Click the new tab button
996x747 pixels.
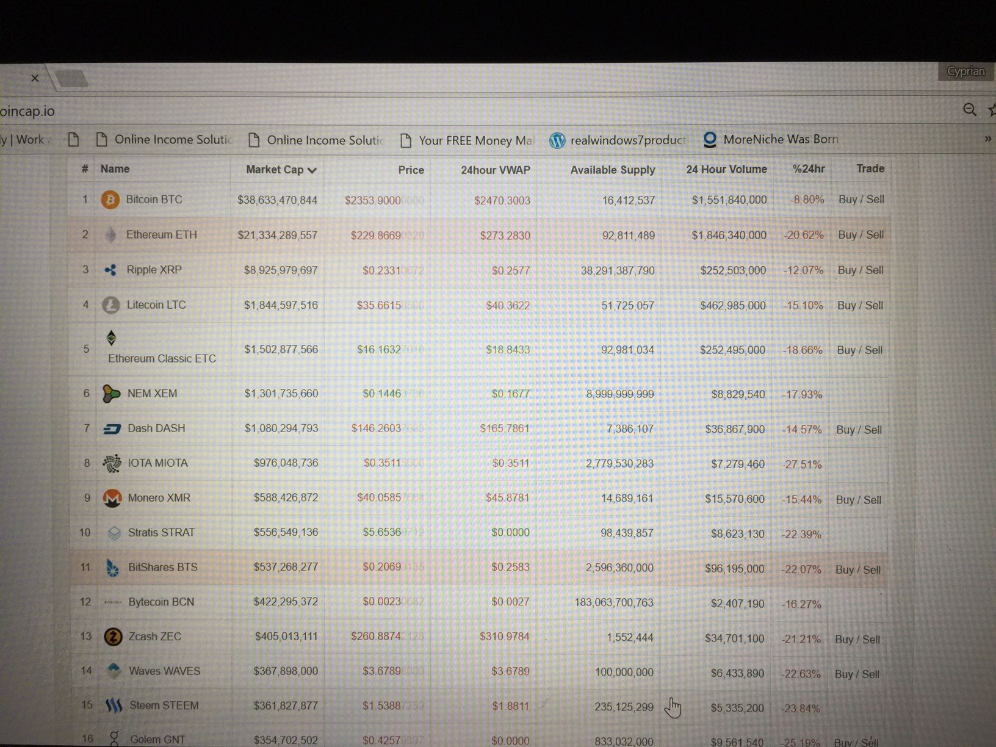pyautogui.click(x=72, y=78)
